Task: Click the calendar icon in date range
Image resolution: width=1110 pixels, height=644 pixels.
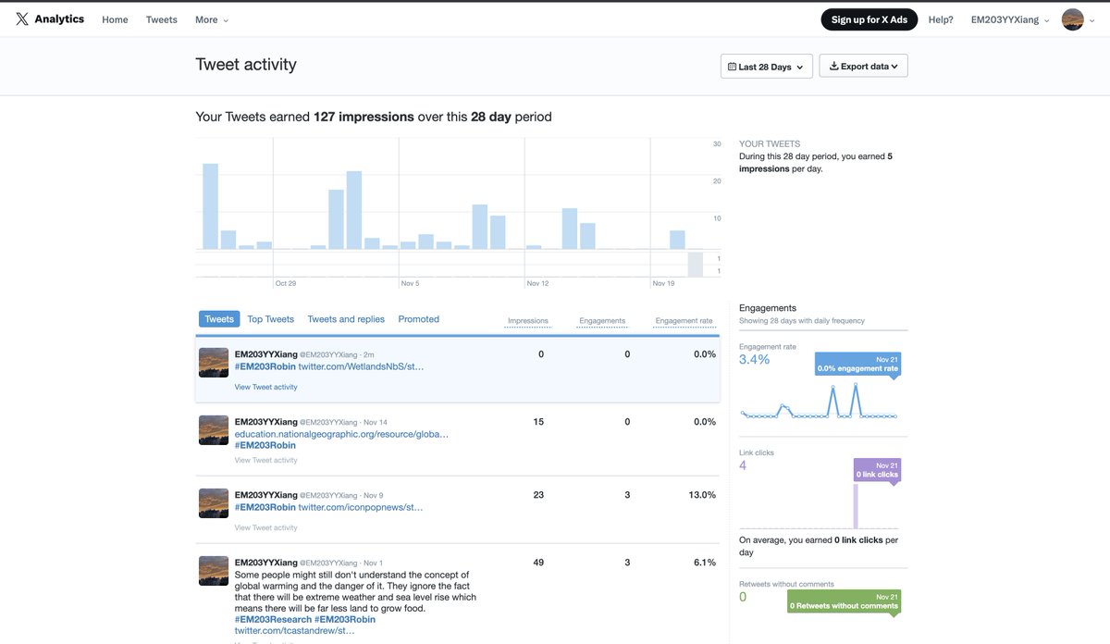Action: (x=733, y=67)
